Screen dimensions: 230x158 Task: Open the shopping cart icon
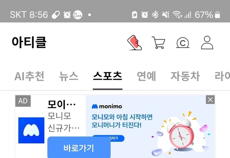tap(158, 43)
